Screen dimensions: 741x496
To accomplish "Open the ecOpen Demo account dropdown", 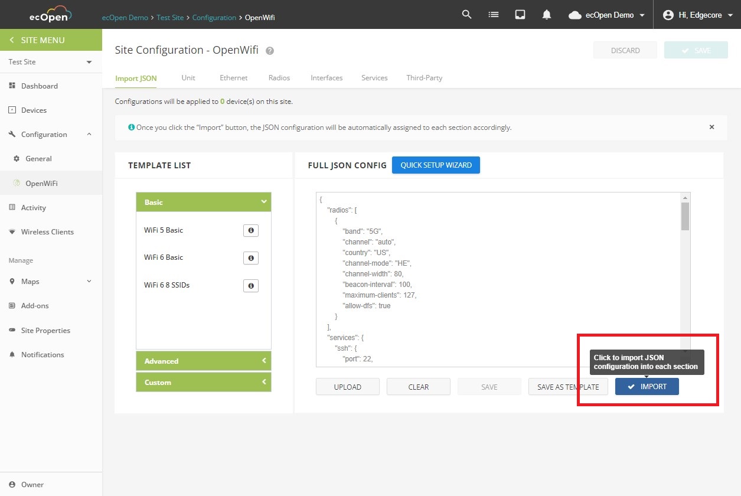I will pyautogui.click(x=607, y=15).
